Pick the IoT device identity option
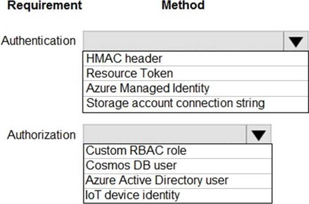 133,195
